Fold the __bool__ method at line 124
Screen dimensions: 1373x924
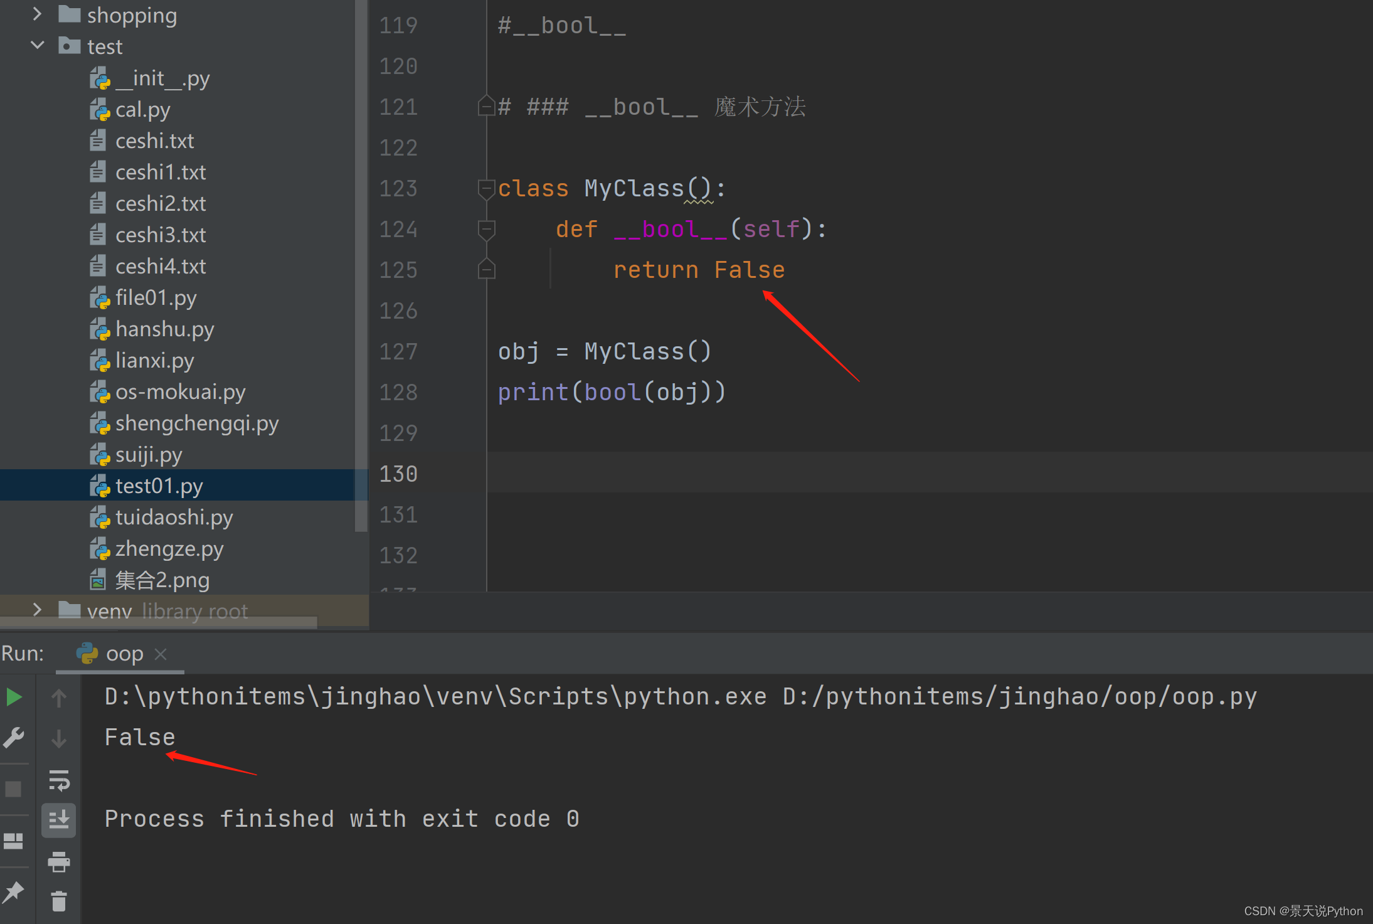pyautogui.click(x=486, y=230)
